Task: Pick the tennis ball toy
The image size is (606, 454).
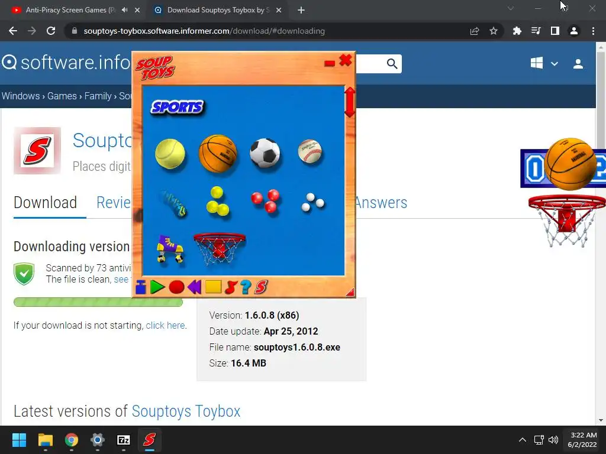Action: pyautogui.click(x=170, y=154)
